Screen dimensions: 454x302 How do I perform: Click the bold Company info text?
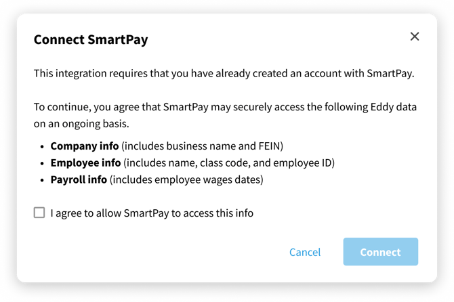point(85,146)
